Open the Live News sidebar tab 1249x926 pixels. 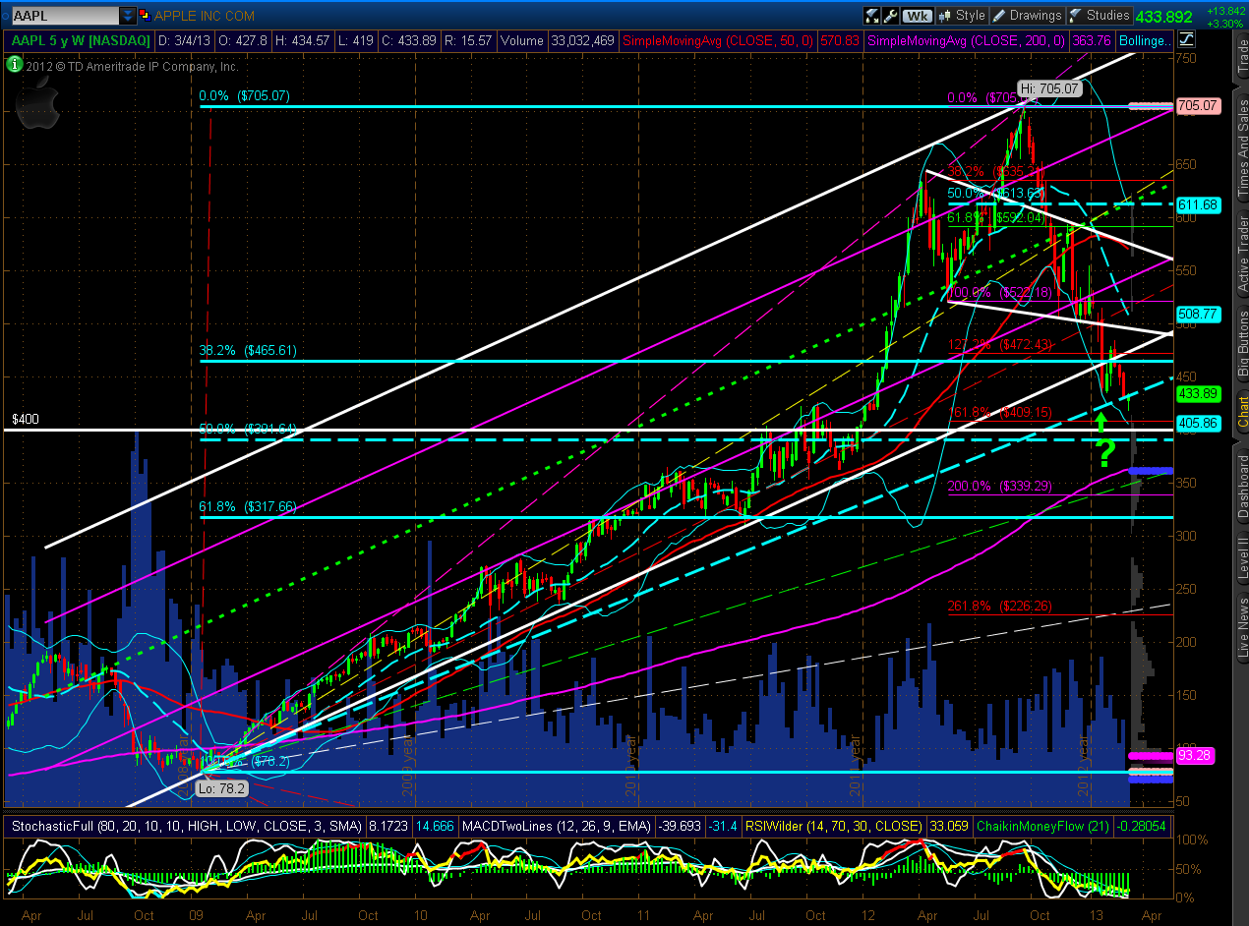tap(1241, 629)
